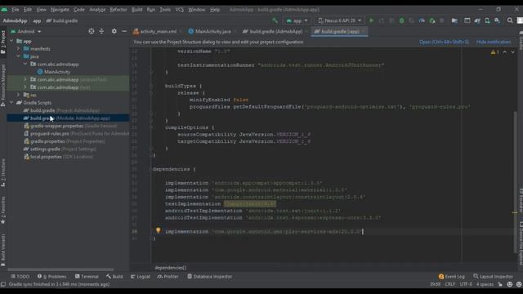Open the Android project view dropdown
The width and height of the screenshot is (523, 294).
pyautogui.click(x=26, y=31)
